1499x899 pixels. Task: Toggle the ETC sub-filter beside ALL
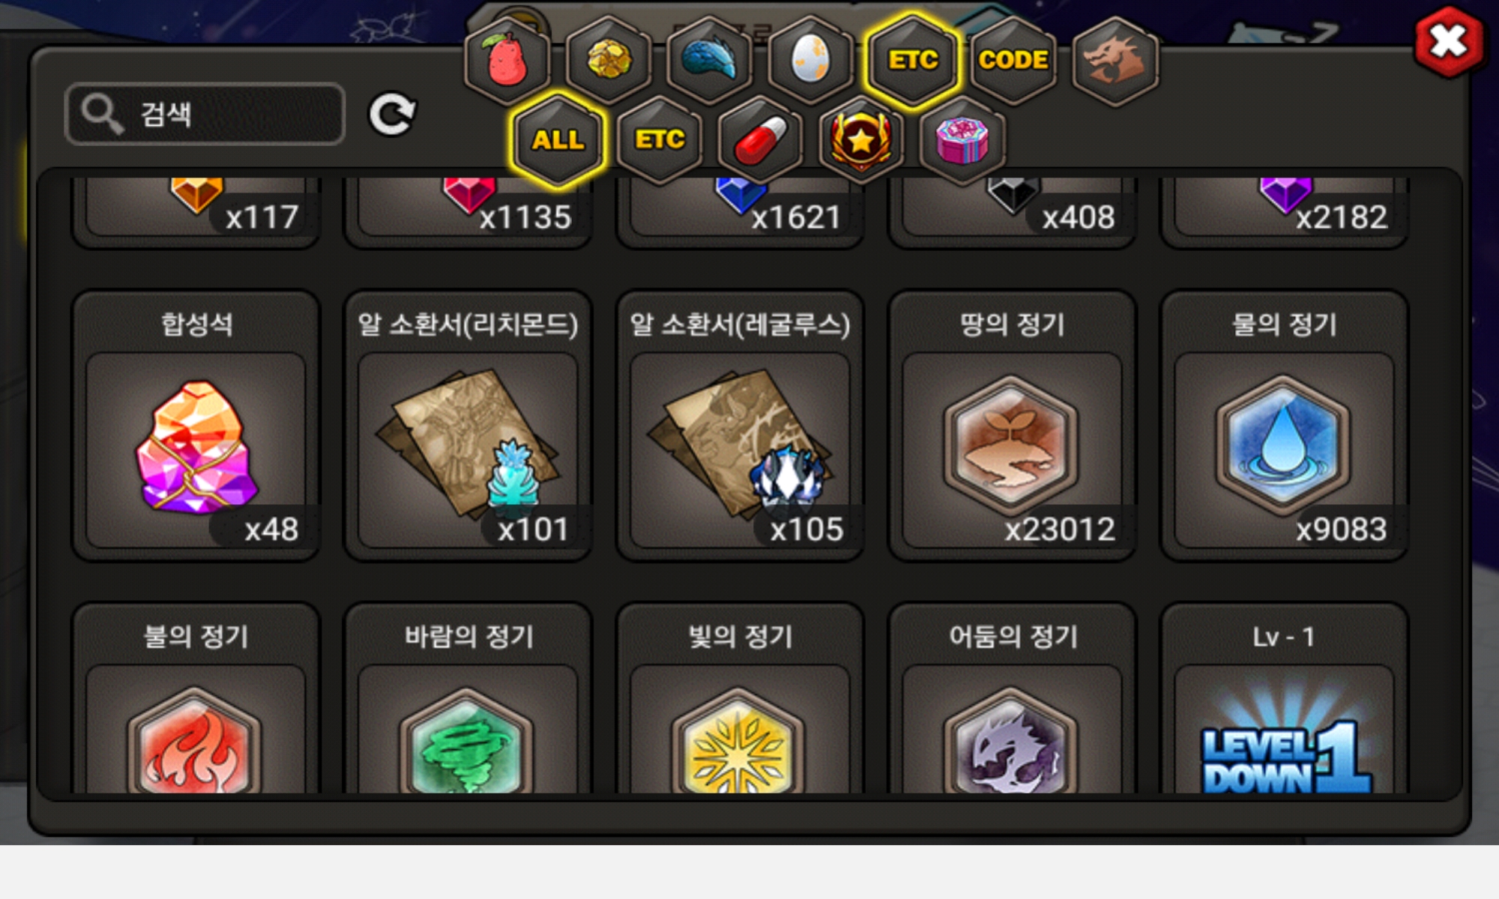pyautogui.click(x=660, y=140)
